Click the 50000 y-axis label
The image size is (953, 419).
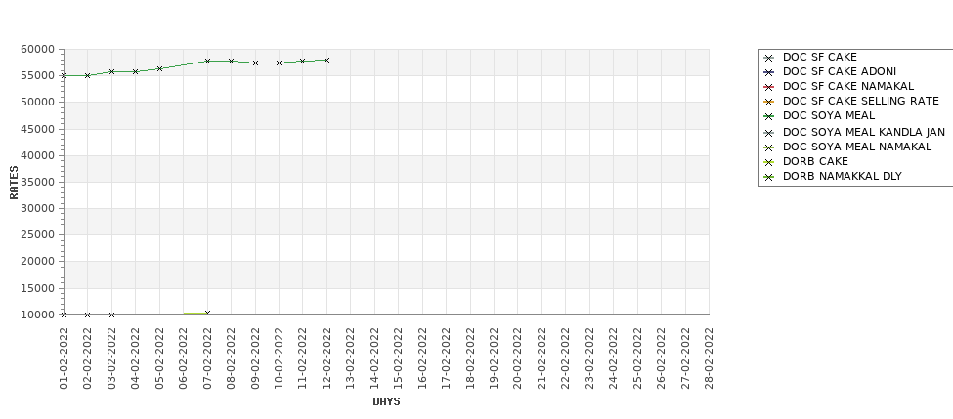[38, 102]
